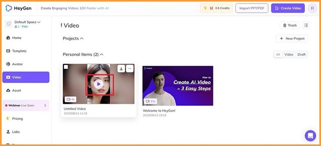Screen dimensions: 321x146
Task: Click the 2023/08/13 19:53 timestamp
Action: (x=154, y=115)
